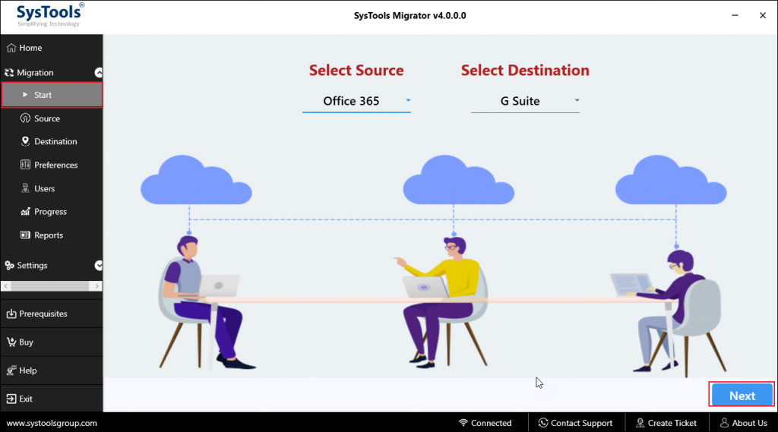Open the Progress label in the sidebar

click(x=50, y=212)
